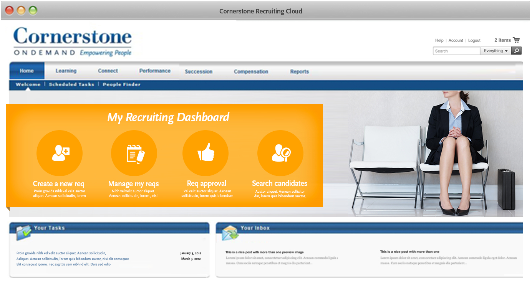
Task: Click the Manage my reqs heading
Action: pos(134,184)
